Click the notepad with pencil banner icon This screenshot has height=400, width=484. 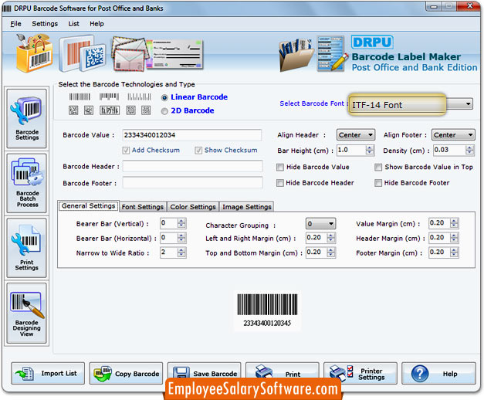point(333,53)
